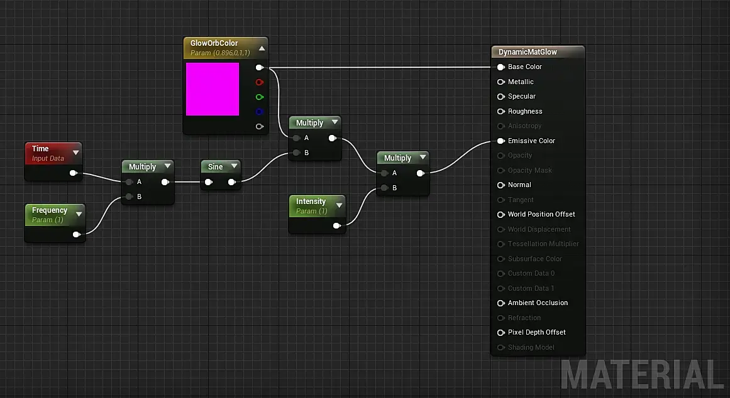Click the Custom Data 0 label

[x=531, y=274]
